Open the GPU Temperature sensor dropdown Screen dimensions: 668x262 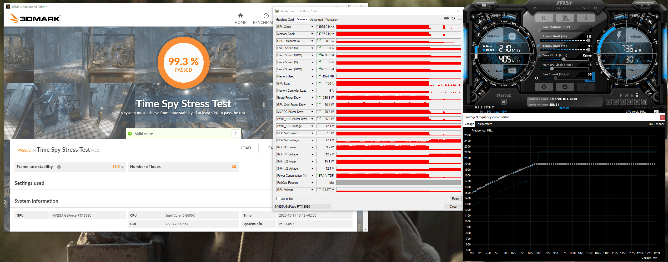(312, 41)
